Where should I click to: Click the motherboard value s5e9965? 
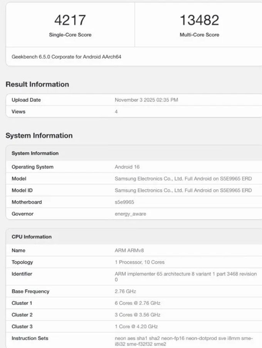[124, 202]
